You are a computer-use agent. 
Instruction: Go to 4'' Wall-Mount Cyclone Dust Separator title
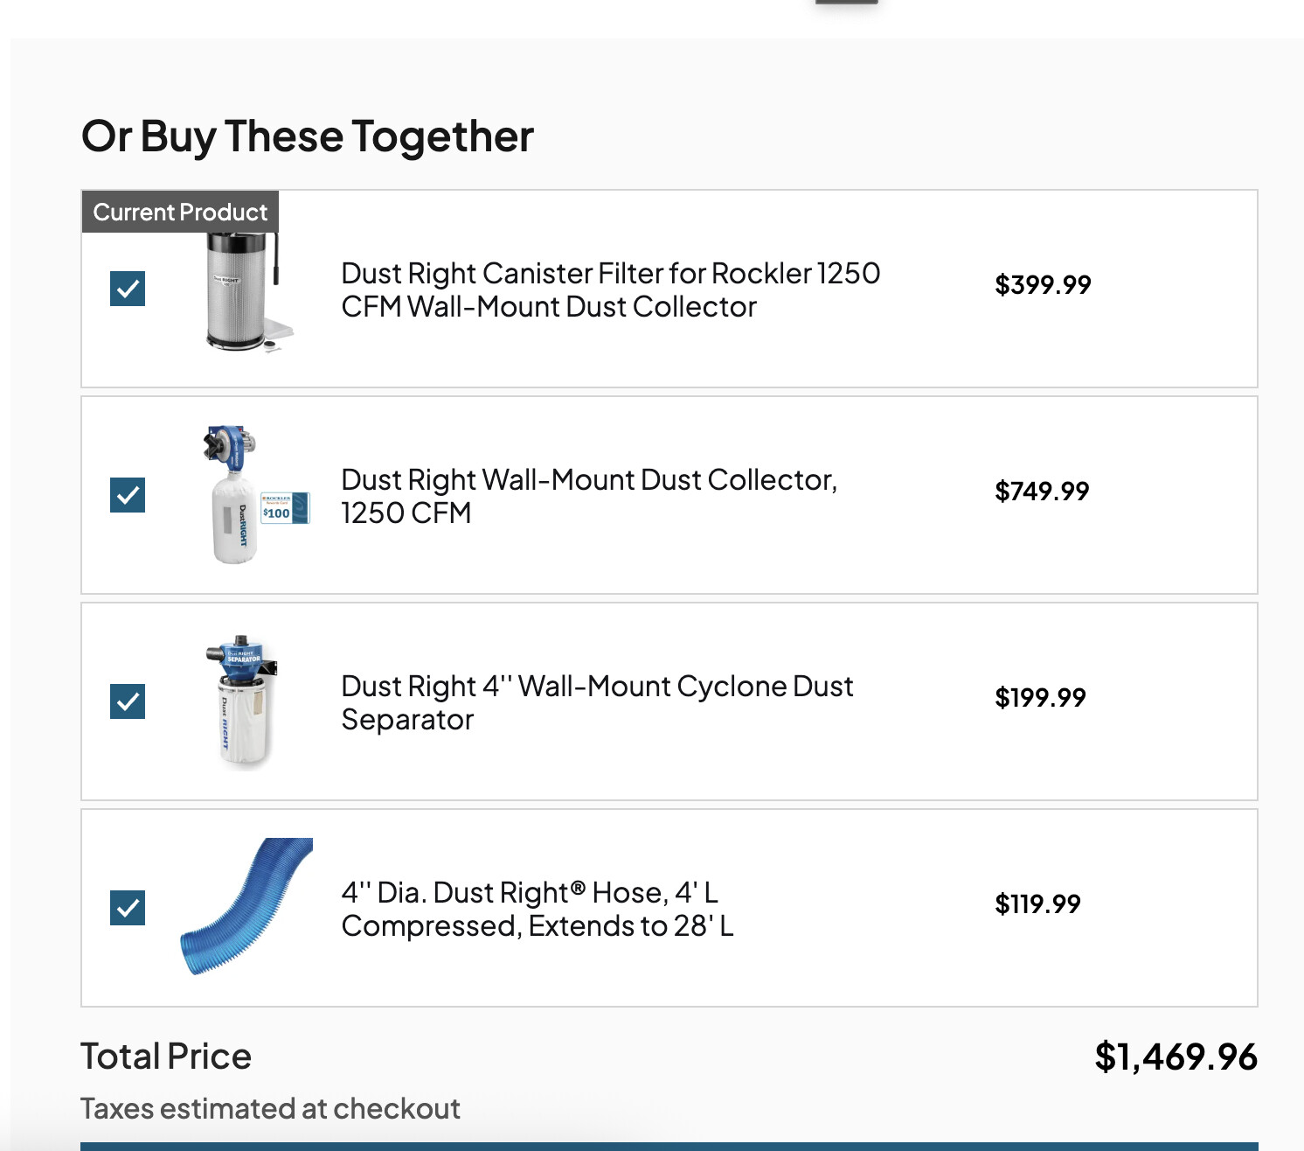596,702
